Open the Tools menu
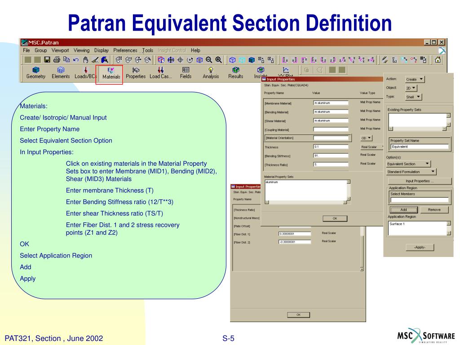 [x=147, y=50]
